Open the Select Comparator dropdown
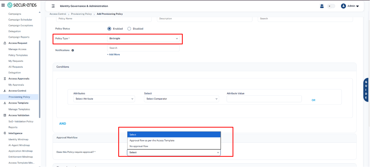The width and height of the screenshot is (370, 167). coord(182,99)
